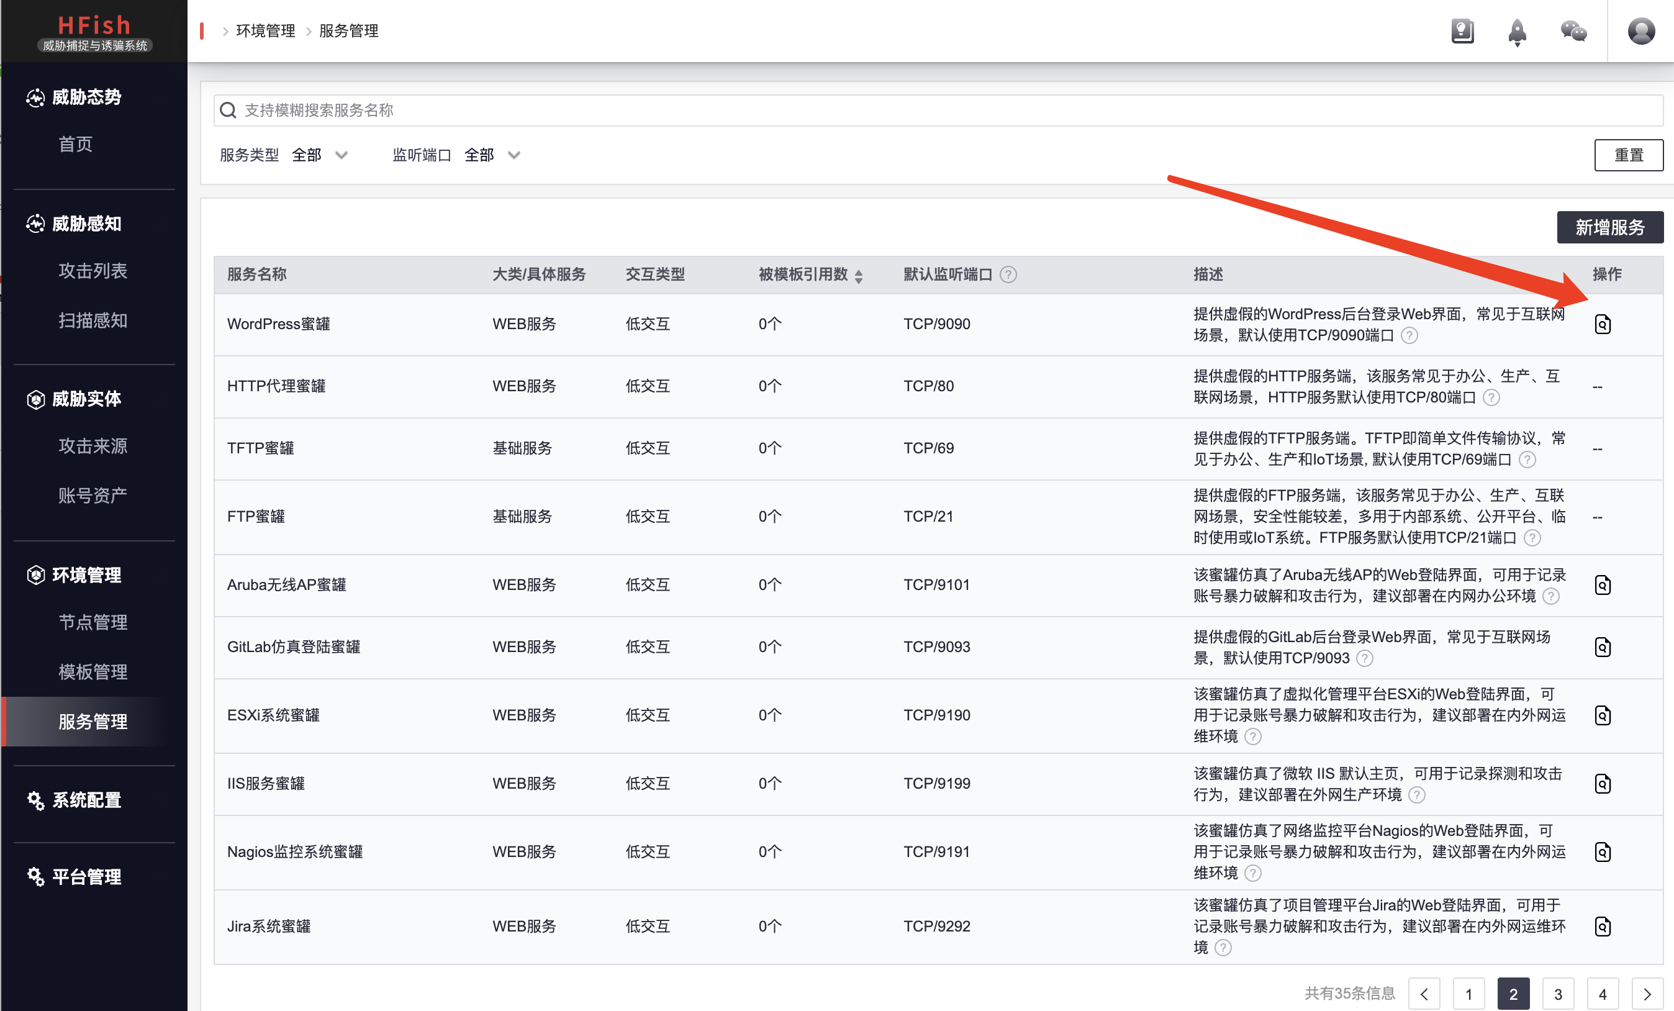Click the help document icon in header

click(x=1462, y=31)
